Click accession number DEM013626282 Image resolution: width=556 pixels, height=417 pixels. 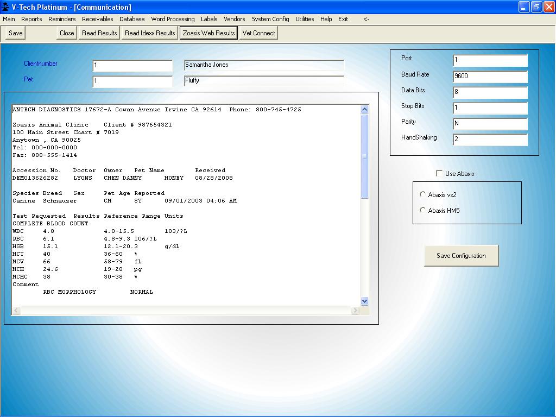[35, 178]
